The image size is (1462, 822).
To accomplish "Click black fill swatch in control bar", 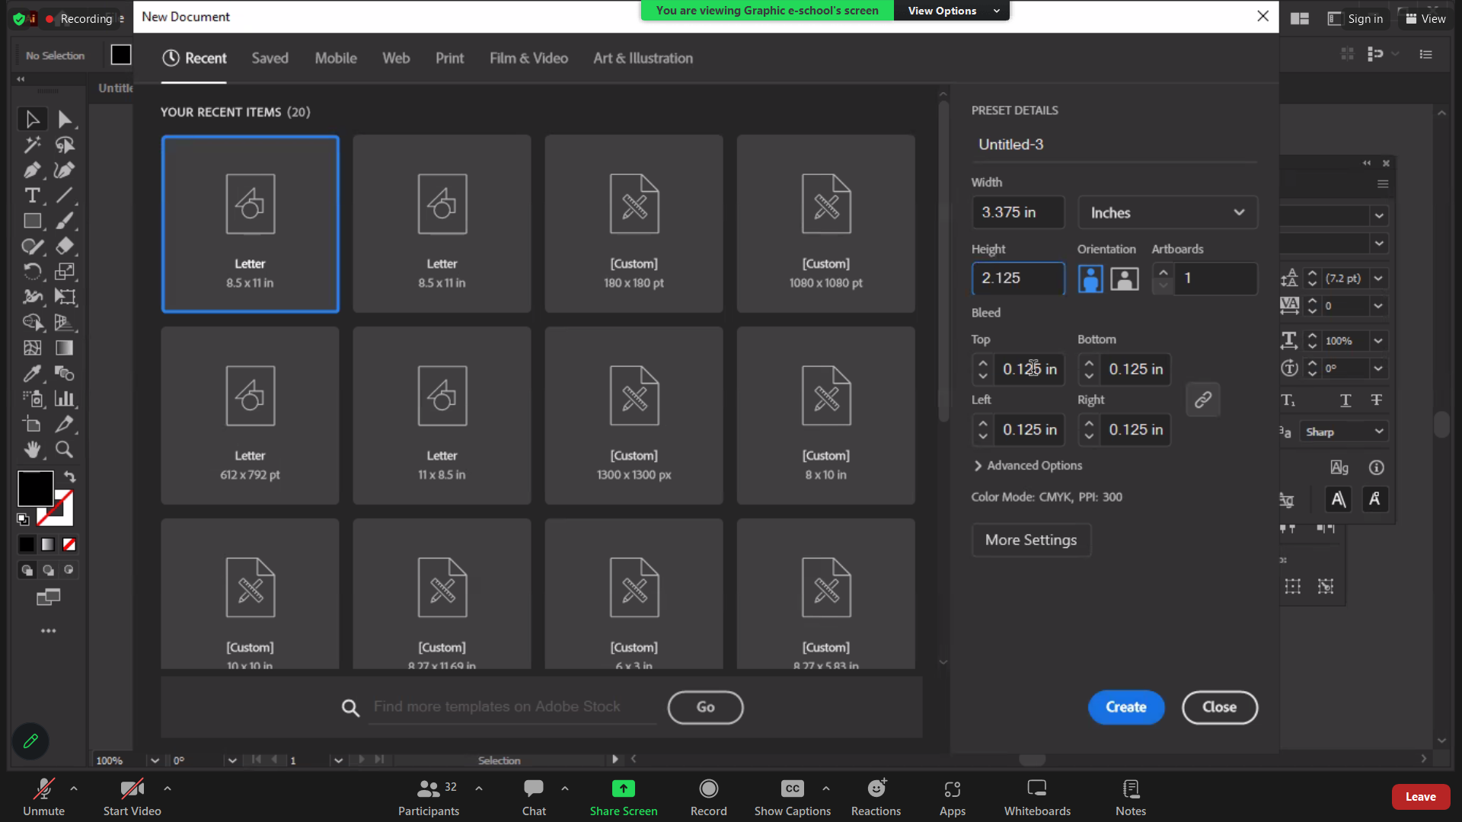I will pos(121,55).
